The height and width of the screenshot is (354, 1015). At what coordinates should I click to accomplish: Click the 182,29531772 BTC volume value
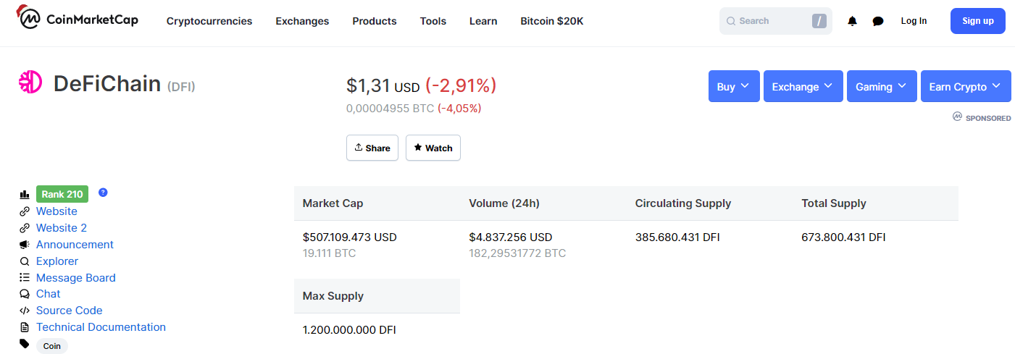tap(518, 253)
